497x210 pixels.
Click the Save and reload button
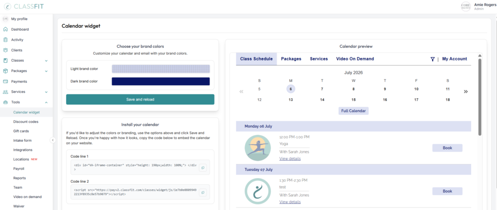coord(140,99)
